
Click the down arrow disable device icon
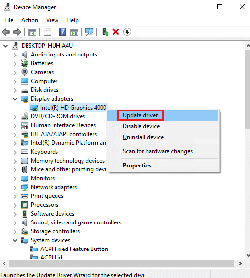pyautogui.click(x=127, y=32)
